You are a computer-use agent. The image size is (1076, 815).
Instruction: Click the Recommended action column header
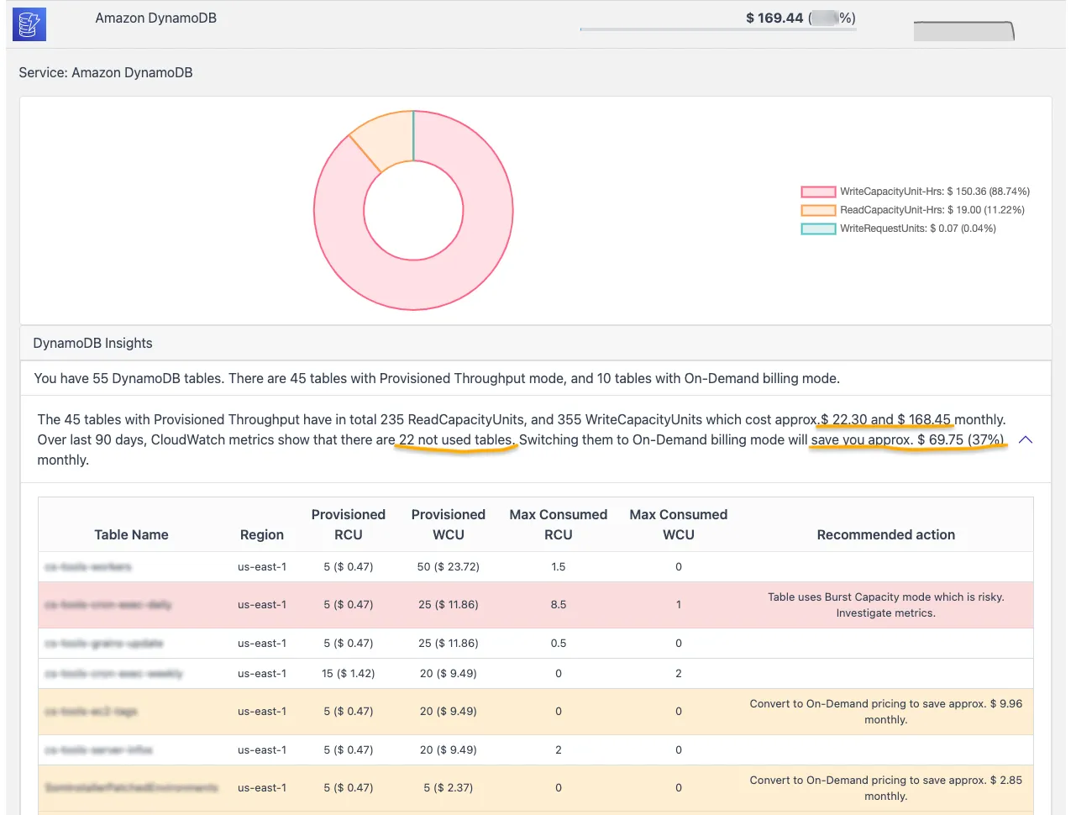(x=886, y=534)
